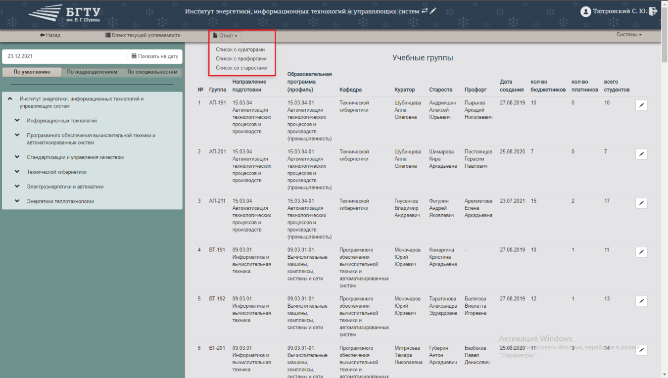Viewport: 668px width, 378px height.
Task: Click user name Тютровский С. Ю.
Action: (620, 11)
